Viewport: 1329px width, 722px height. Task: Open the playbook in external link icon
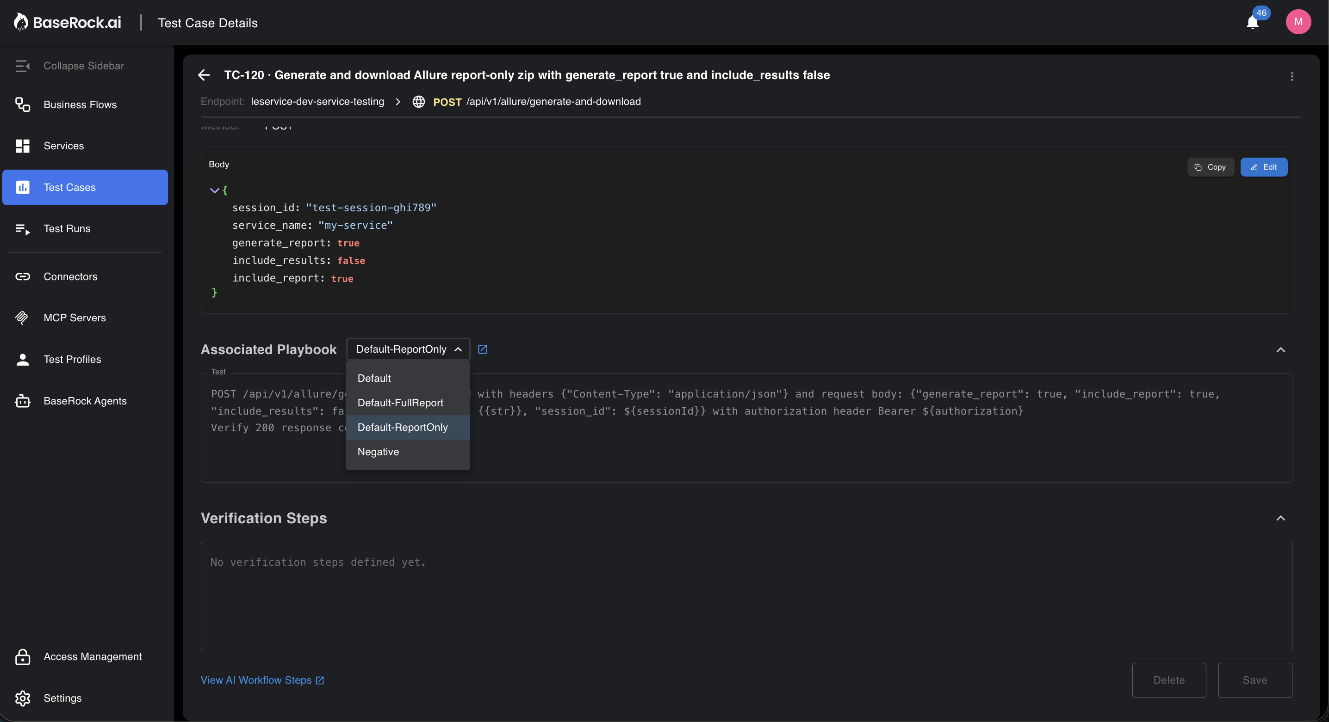482,349
